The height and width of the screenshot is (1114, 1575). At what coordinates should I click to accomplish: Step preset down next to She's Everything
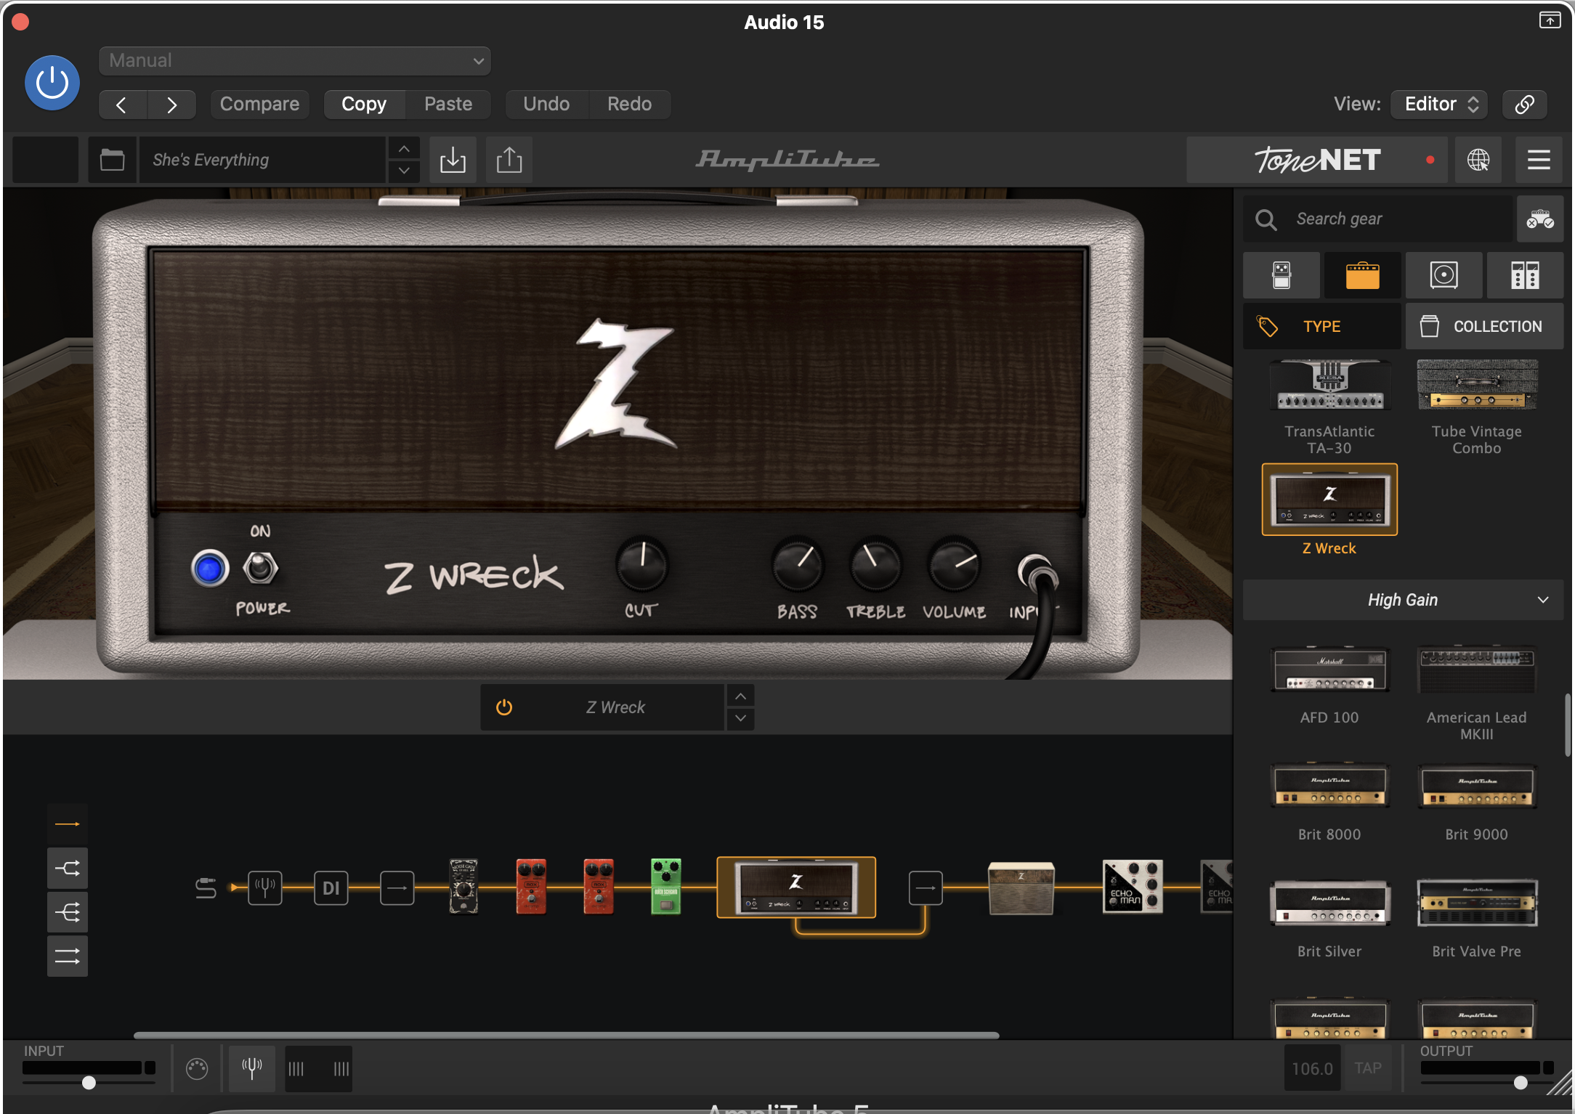[404, 171]
